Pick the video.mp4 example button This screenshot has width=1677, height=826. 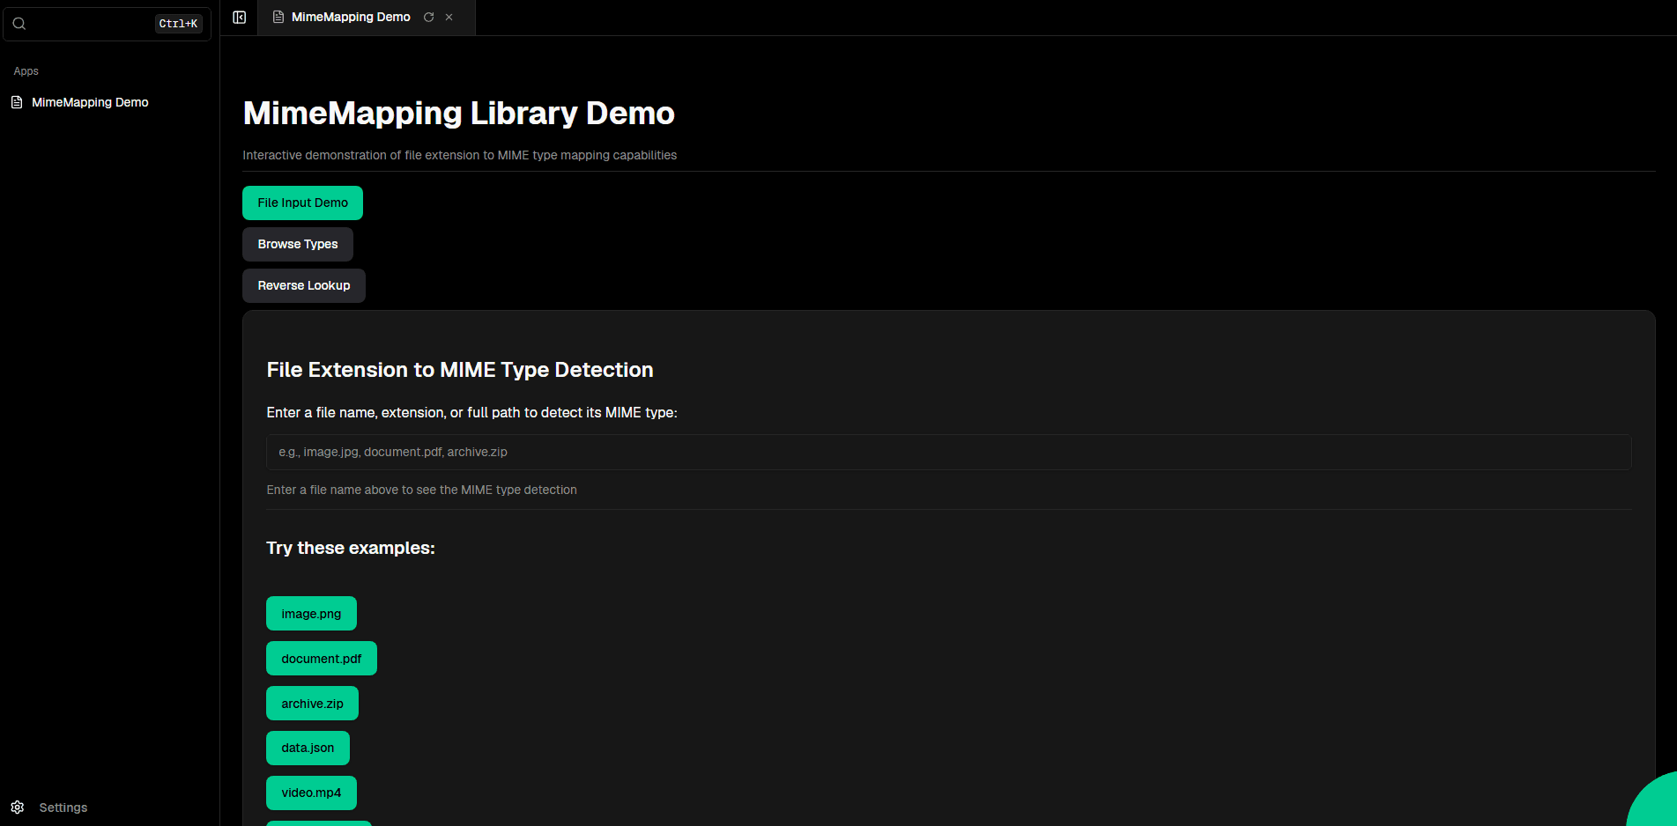tap(311, 793)
